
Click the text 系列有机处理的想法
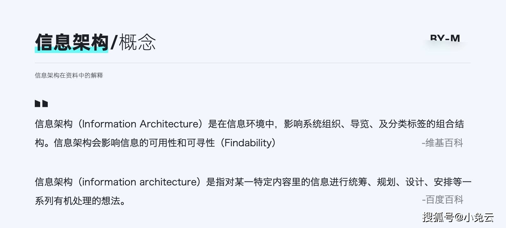point(77,201)
